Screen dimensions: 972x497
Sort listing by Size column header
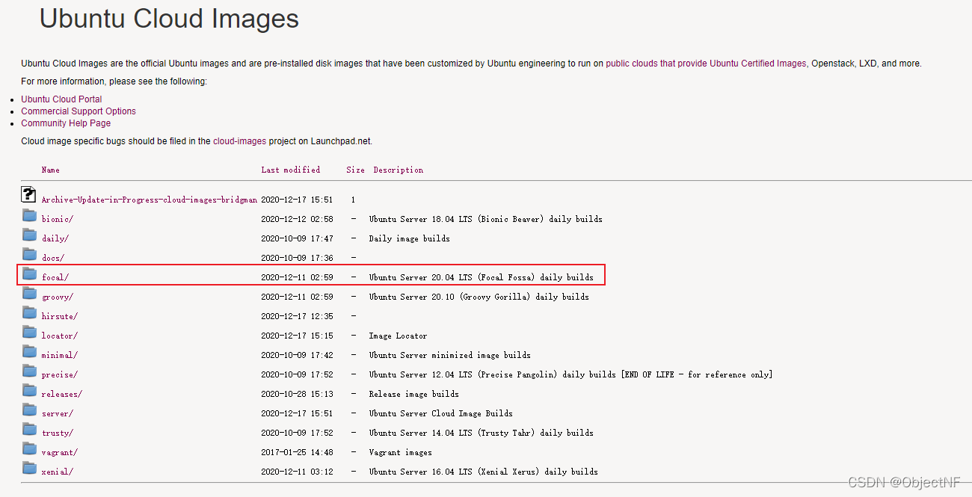point(356,170)
